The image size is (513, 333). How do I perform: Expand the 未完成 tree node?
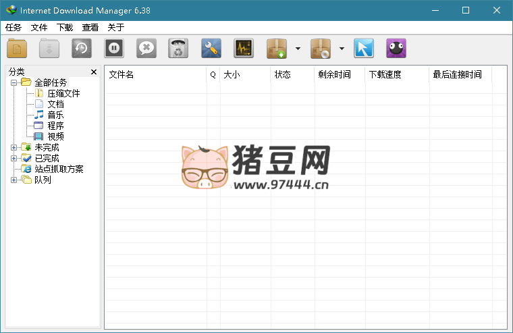[14, 147]
